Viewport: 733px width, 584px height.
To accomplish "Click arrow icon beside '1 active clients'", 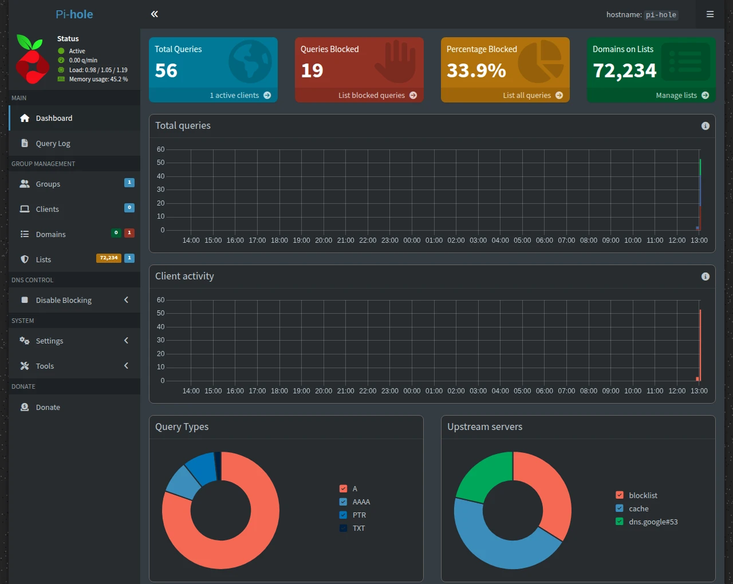I will pos(267,96).
